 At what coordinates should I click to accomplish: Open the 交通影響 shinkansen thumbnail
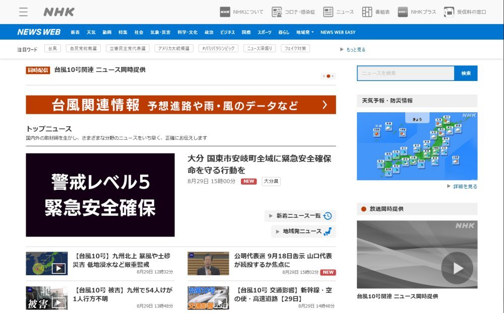pos(208,298)
